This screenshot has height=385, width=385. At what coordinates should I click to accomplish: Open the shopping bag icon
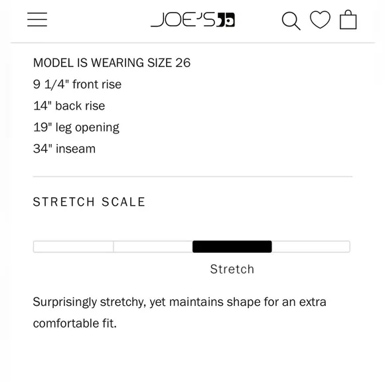tap(348, 20)
